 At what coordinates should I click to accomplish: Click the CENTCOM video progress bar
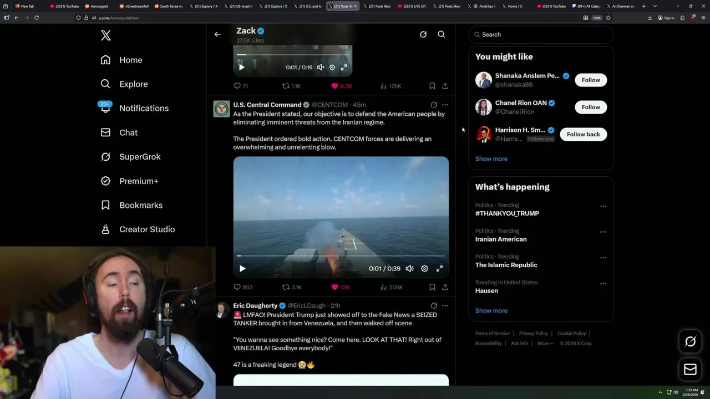(x=341, y=256)
